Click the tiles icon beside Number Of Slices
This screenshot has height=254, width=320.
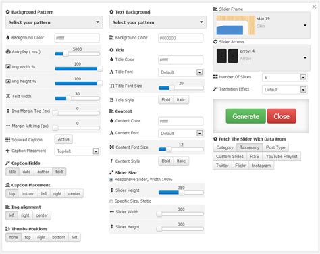(x=215, y=77)
